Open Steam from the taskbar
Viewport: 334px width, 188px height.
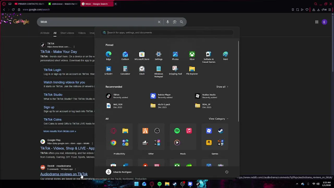[175, 184]
